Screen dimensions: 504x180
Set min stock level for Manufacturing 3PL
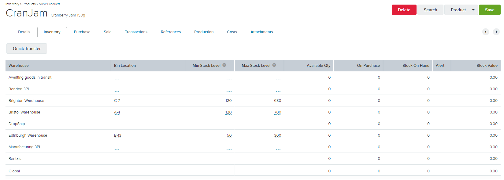[229, 148]
